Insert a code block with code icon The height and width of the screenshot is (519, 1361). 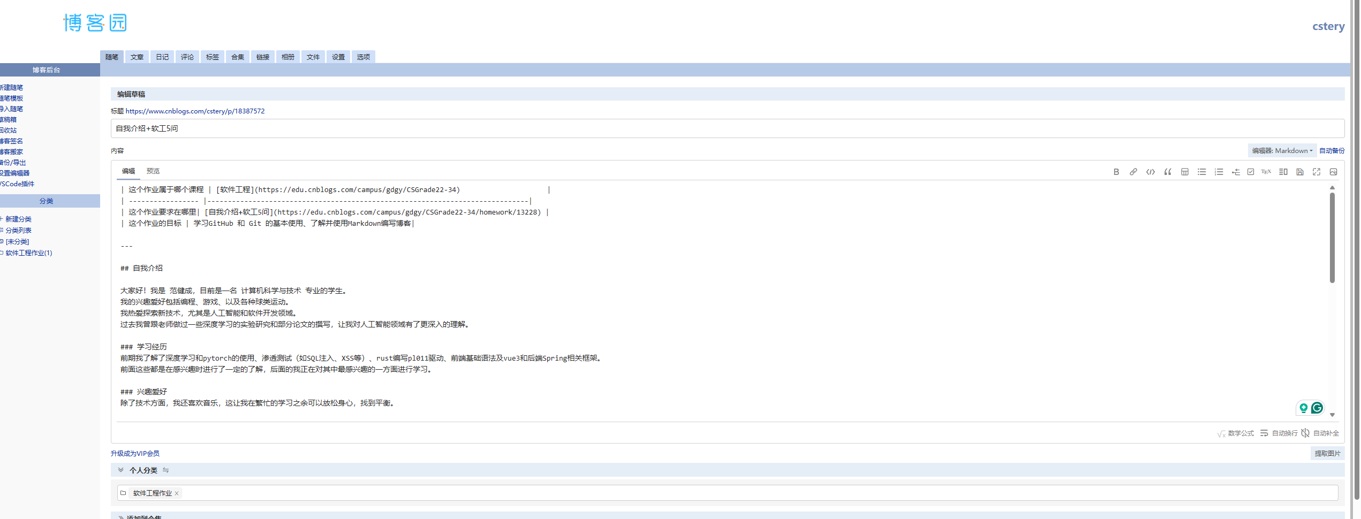coord(1150,172)
